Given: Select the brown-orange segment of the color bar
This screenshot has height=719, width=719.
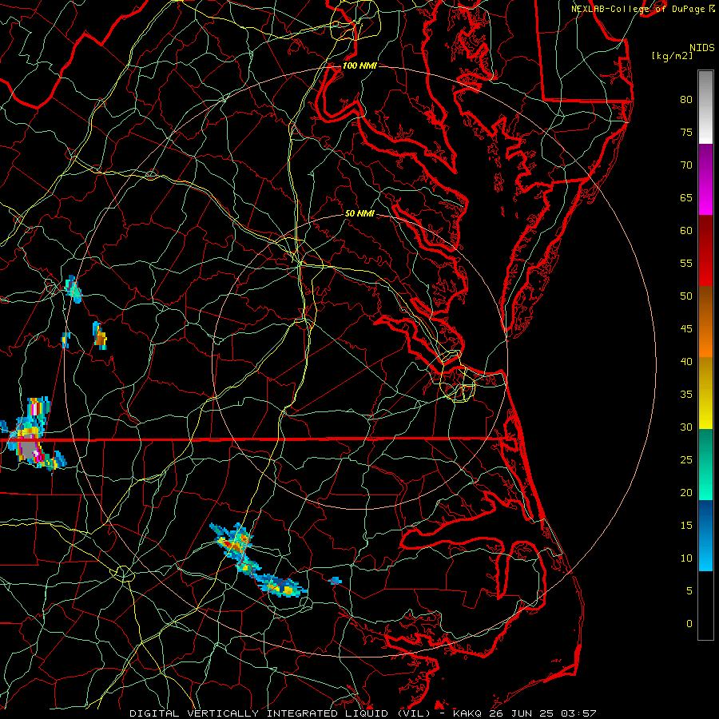Looking at the screenshot, I should [705, 322].
